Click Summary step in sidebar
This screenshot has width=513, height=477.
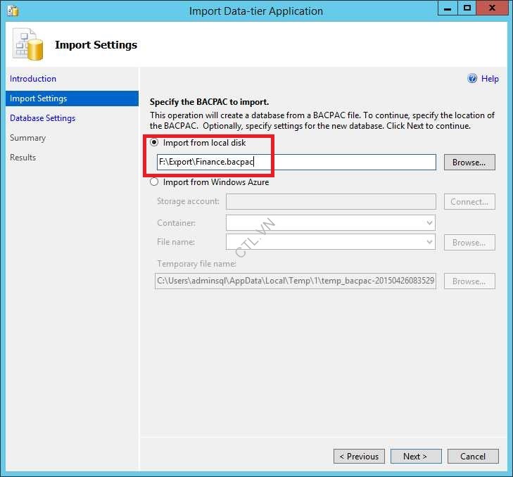coord(28,138)
